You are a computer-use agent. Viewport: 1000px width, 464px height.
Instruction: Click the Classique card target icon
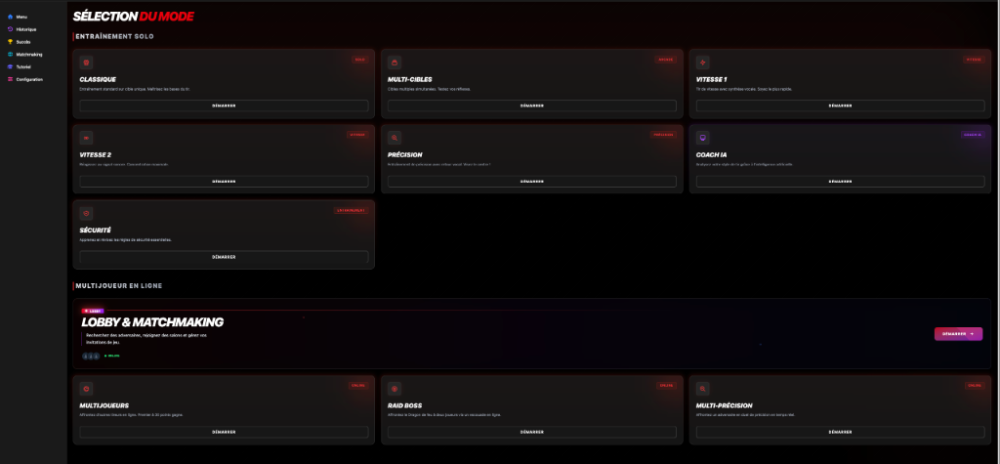86,63
